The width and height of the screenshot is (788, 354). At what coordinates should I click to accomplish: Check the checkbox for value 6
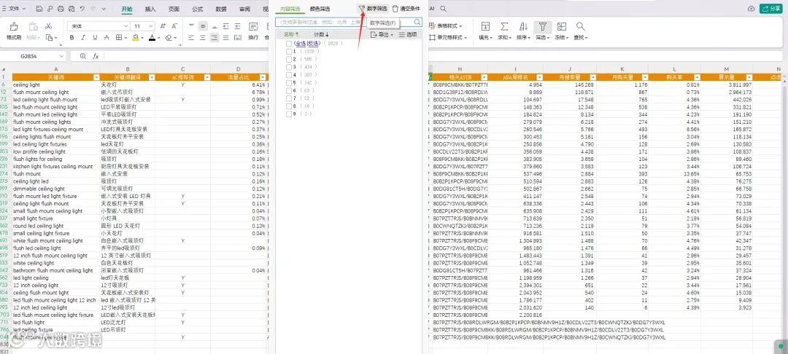(x=288, y=91)
